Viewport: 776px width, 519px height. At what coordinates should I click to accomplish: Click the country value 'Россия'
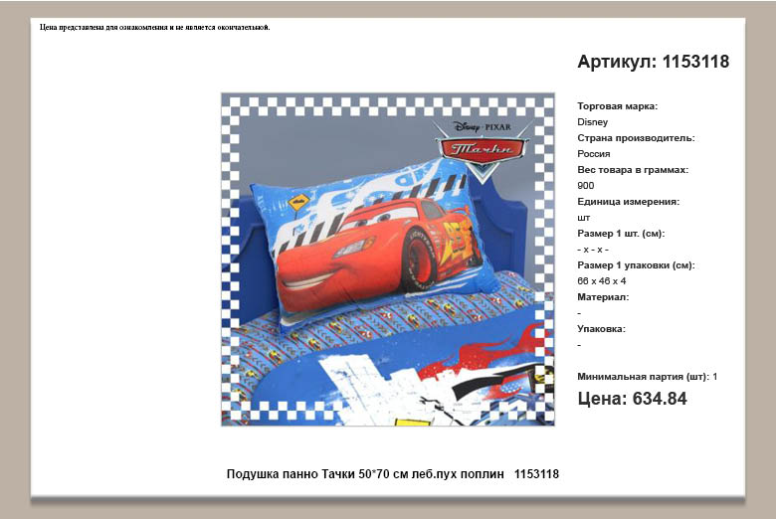(x=593, y=154)
